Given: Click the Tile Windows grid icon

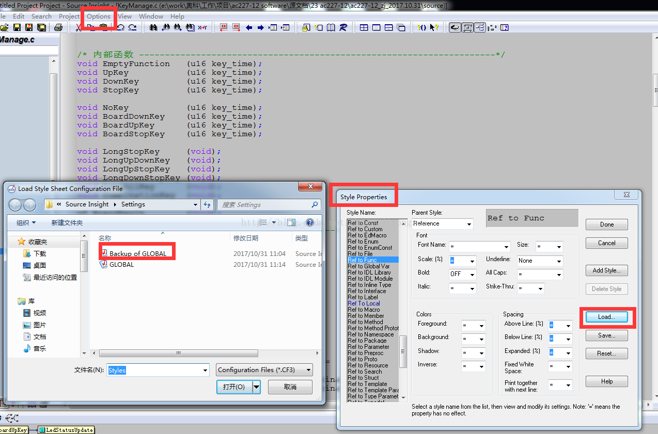Looking at the screenshot, I should point(364,27).
